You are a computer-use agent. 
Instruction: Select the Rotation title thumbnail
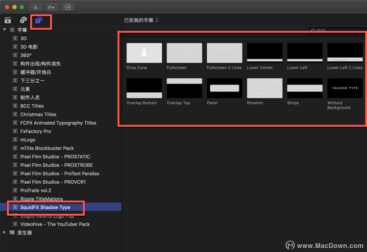point(265,88)
